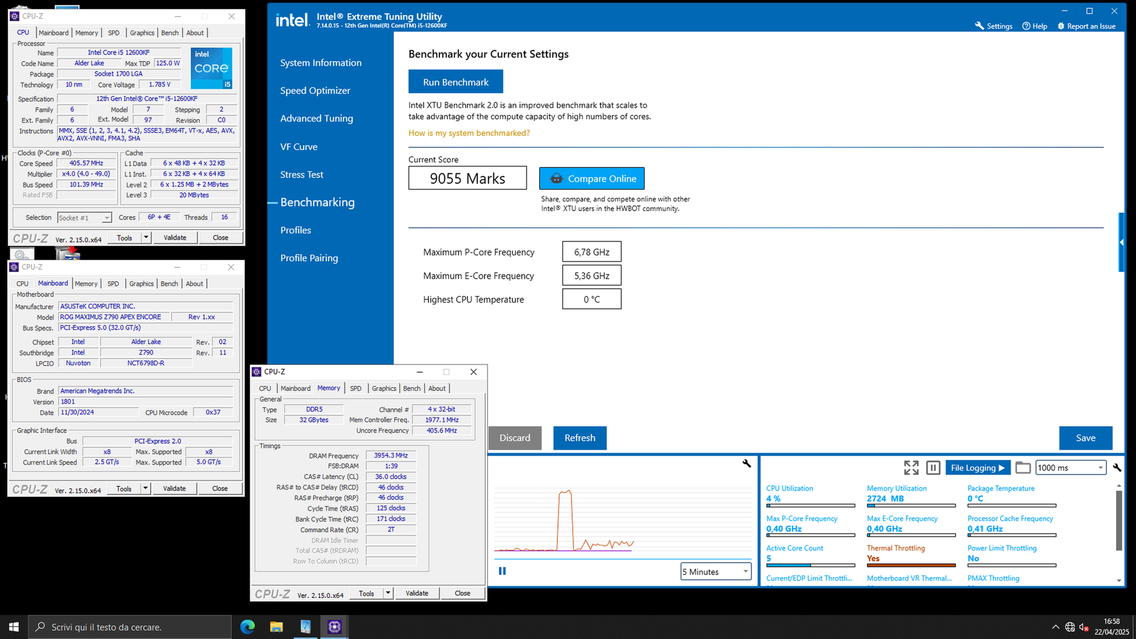Click the wrench icon on the graph panel
This screenshot has width=1136, height=639.
[x=747, y=463]
